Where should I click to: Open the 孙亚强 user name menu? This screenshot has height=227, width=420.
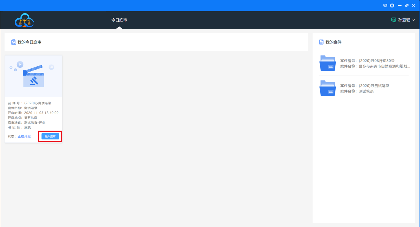coord(404,20)
